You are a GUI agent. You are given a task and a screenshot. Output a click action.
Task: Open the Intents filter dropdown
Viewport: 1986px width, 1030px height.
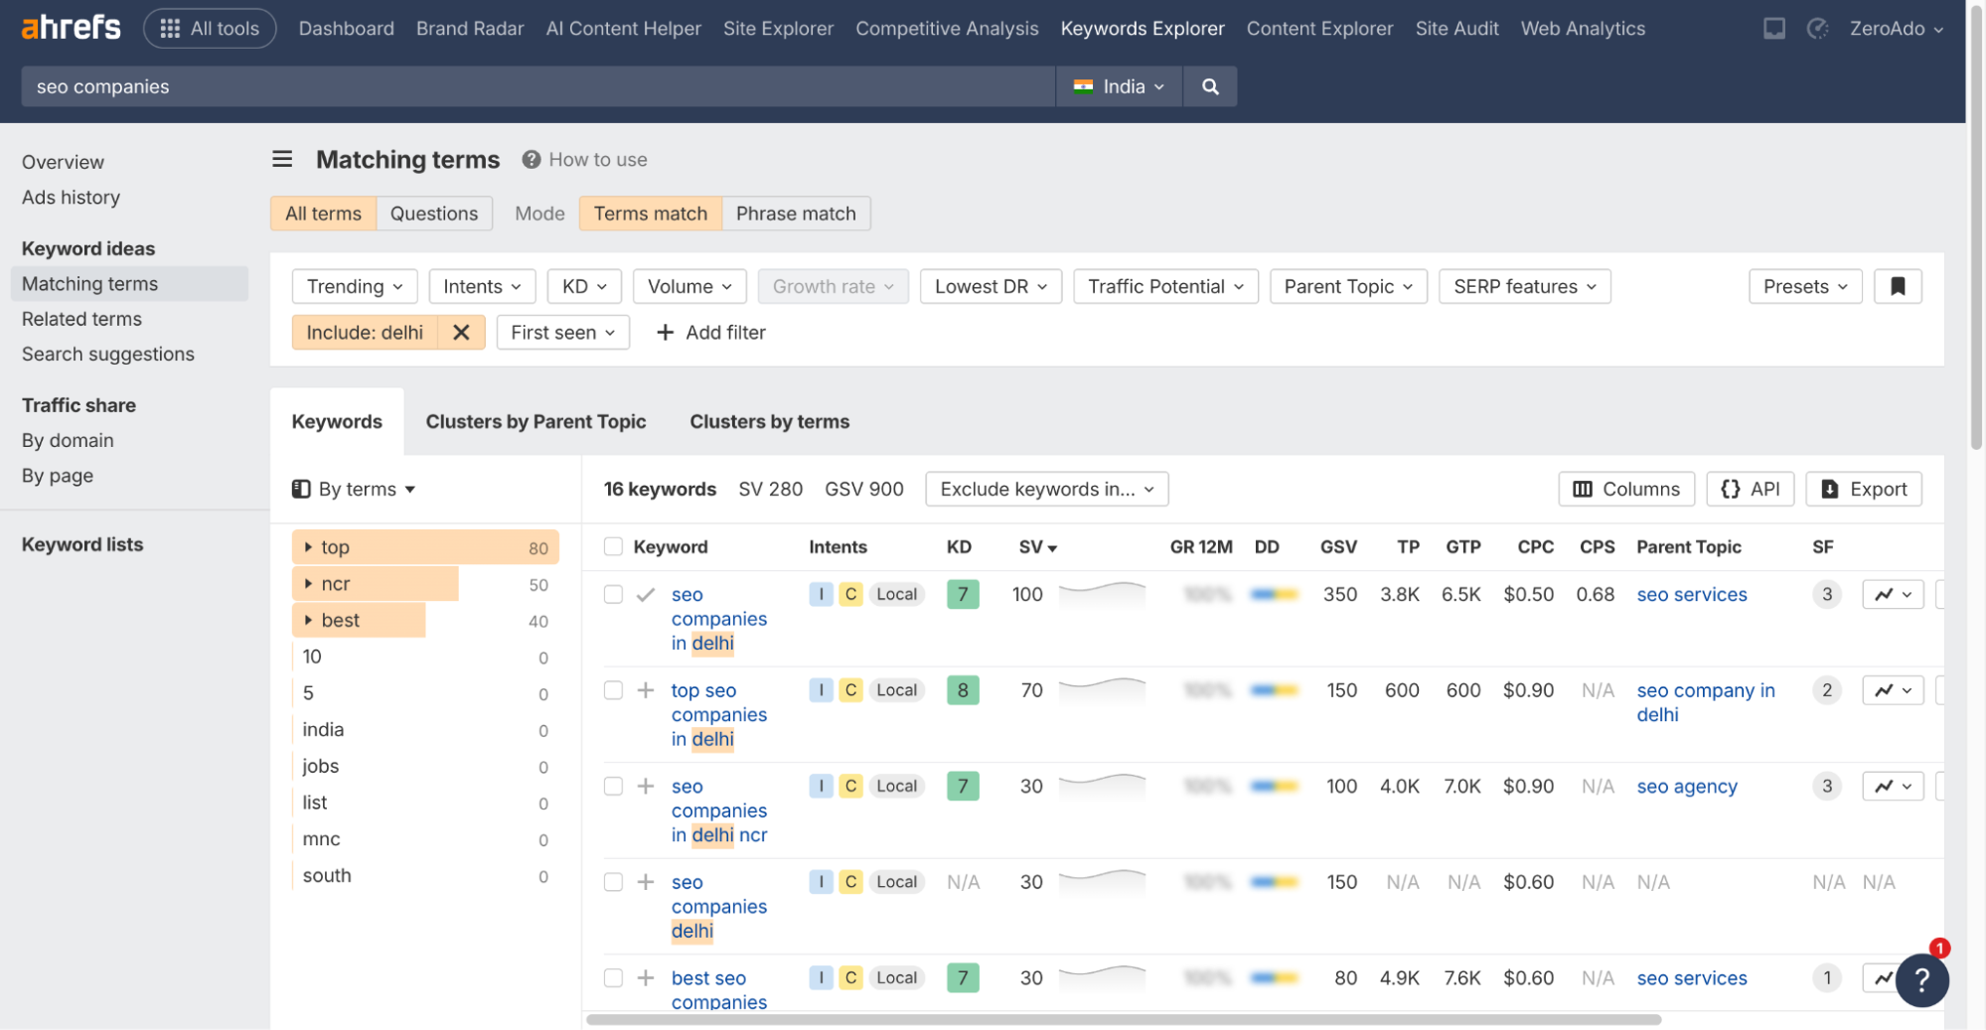[482, 287]
